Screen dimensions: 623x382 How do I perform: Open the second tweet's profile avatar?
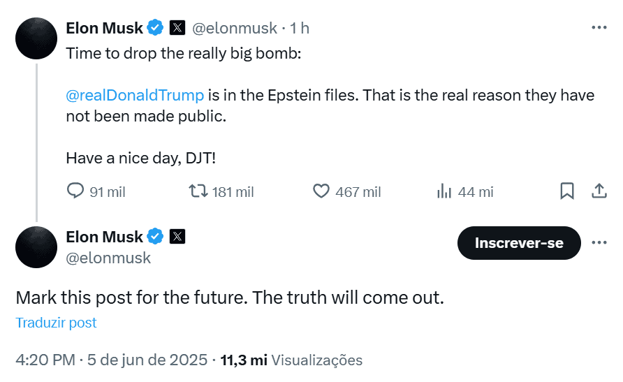36,247
